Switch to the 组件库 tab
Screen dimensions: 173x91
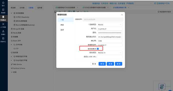click(40, 8)
